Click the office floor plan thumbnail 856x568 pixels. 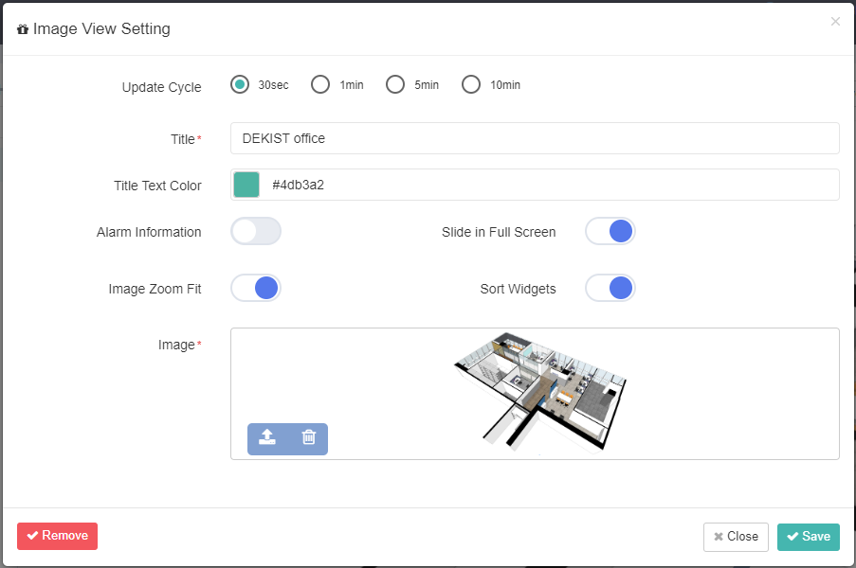540,393
